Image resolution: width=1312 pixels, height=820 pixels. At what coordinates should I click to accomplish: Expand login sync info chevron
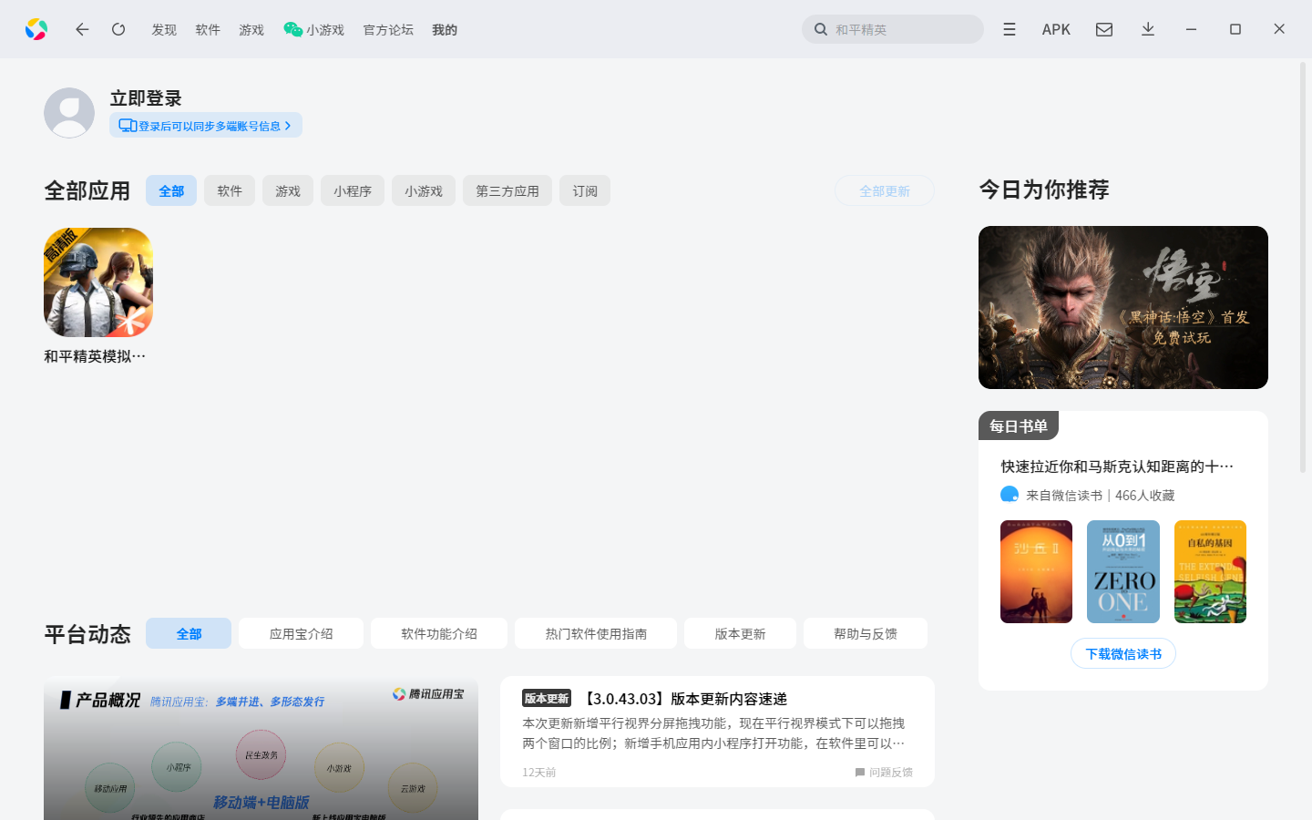[288, 126]
